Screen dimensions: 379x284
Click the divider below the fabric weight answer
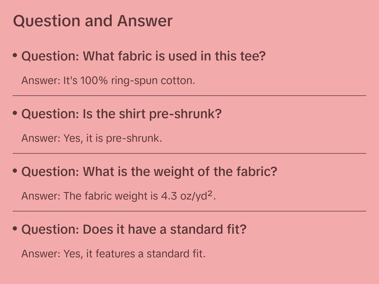tap(189, 211)
